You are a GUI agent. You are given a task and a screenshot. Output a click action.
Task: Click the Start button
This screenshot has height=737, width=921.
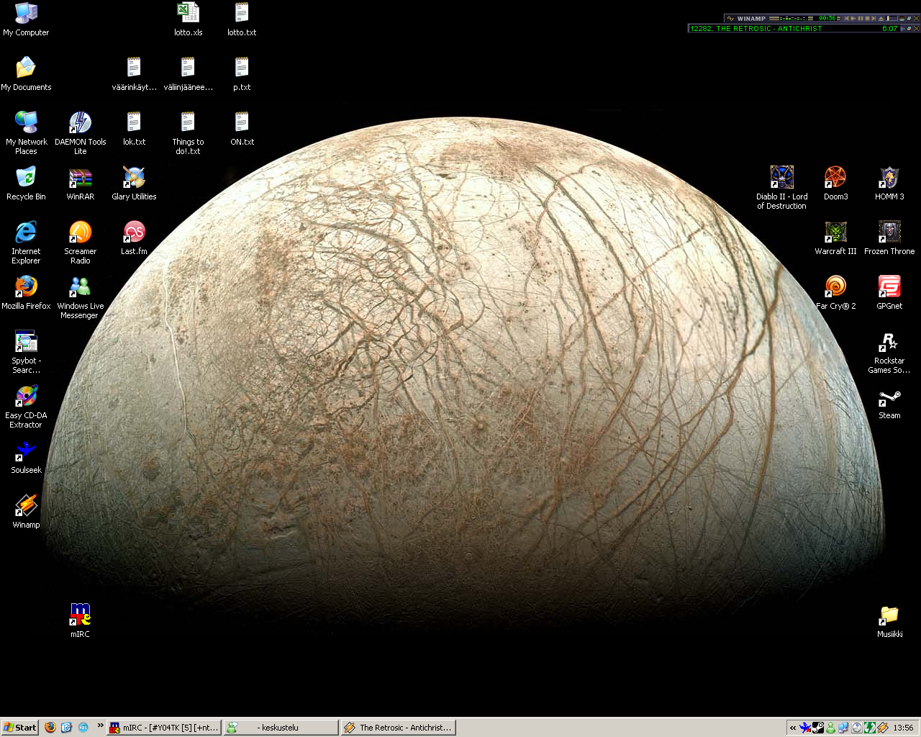point(19,728)
